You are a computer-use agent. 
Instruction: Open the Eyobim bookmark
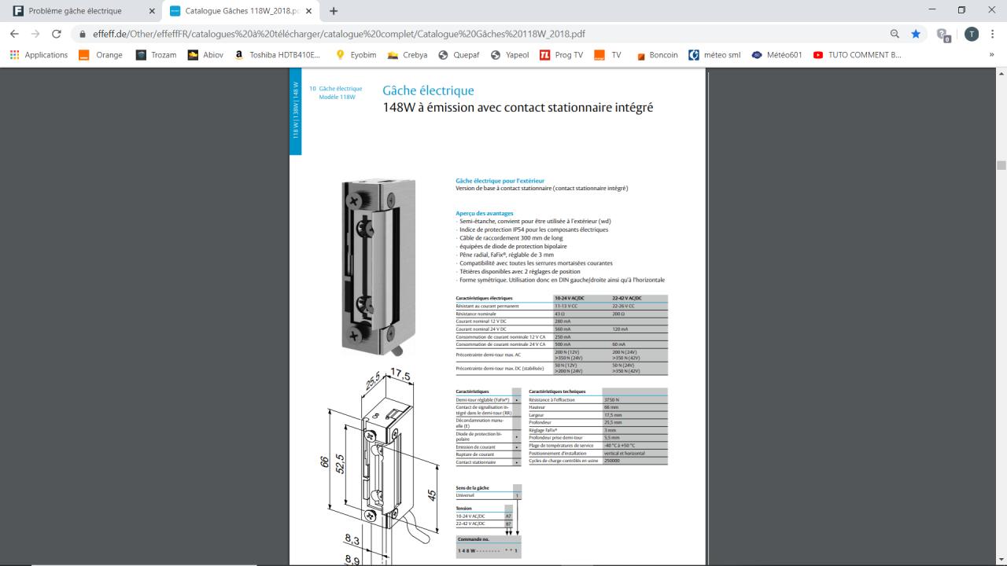click(x=357, y=55)
